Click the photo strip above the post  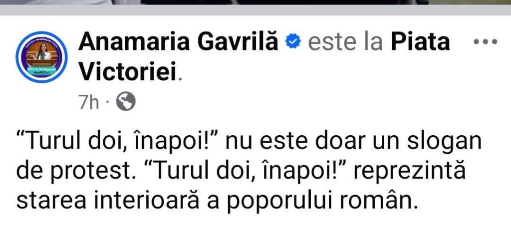pyautogui.click(x=255, y=2)
